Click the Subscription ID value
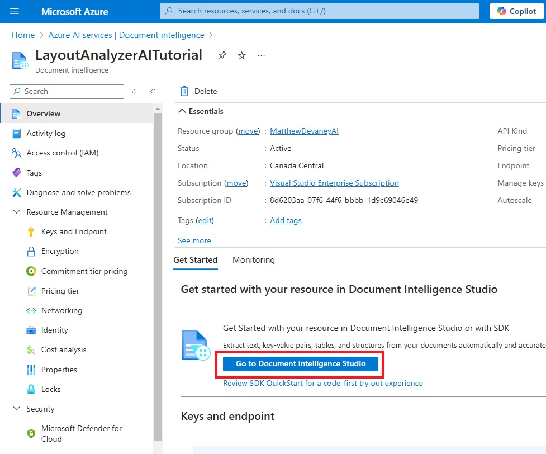Viewport: 546px width, 454px height. [344, 201]
